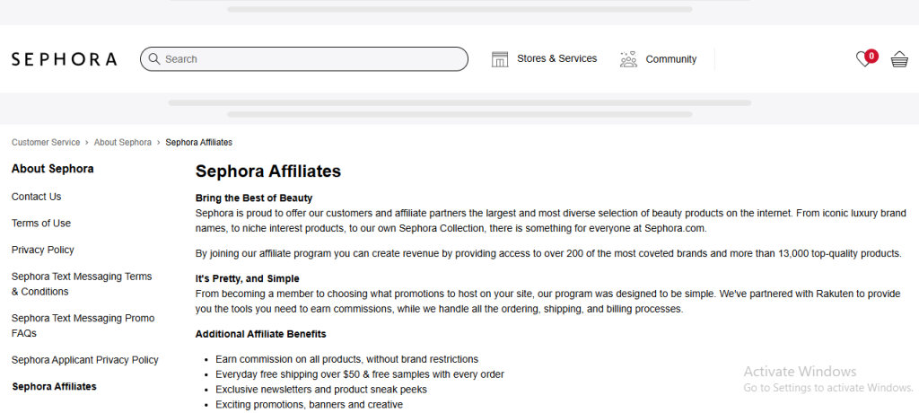Click the red Loves count badge
Viewport: 919px width, 413px height.
pyautogui.click(x=871, y=55)
